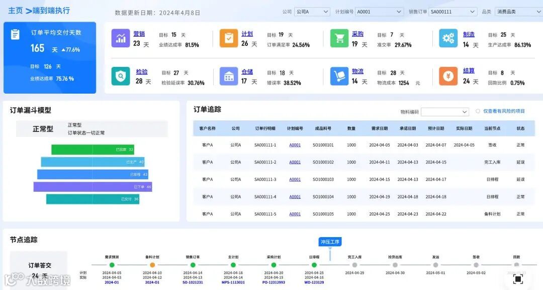Expand the 公司 dropdown showing 公司A
This screenshot has width=543, height=290.
click(312, 12)
